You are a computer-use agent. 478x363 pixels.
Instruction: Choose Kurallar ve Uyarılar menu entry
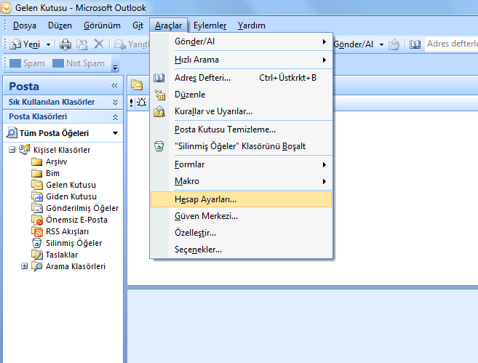(241, 111)
